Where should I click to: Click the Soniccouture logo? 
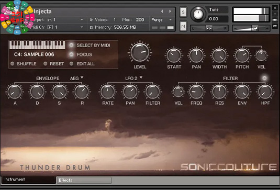coord(228,167)
